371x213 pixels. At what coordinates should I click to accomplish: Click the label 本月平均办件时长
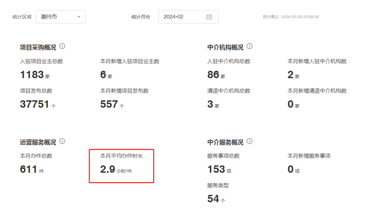pyautogui.click(x=122, y=156)
